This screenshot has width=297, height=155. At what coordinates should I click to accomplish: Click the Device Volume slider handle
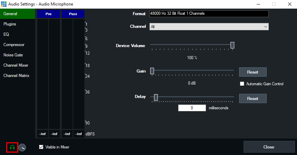(x=232, y=45)
